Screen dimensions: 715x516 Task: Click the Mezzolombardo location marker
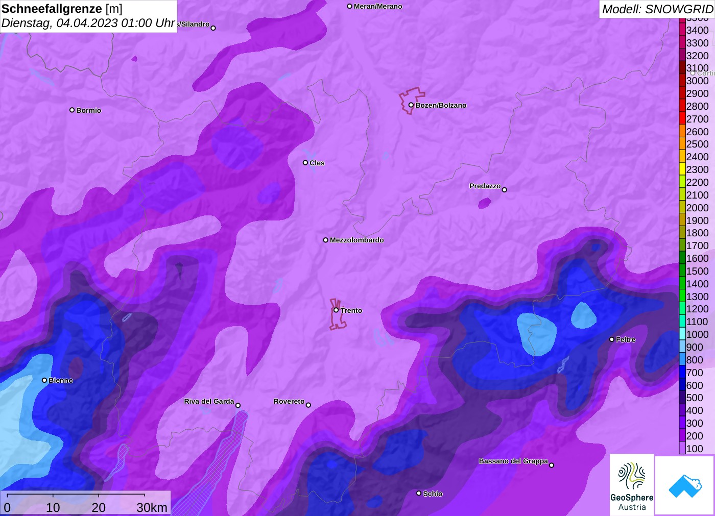(326, 240)
